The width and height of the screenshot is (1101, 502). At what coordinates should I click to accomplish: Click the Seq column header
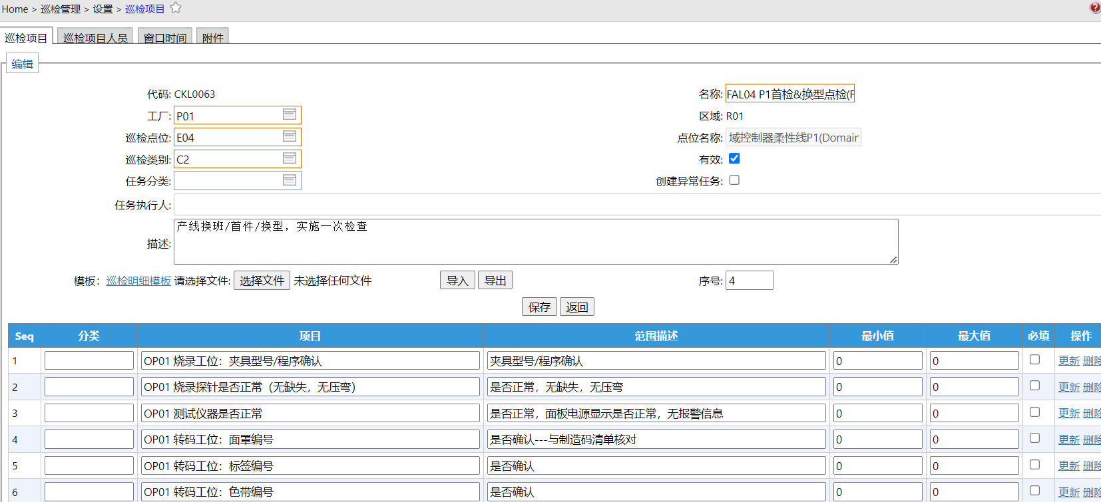tap(24, 336)
